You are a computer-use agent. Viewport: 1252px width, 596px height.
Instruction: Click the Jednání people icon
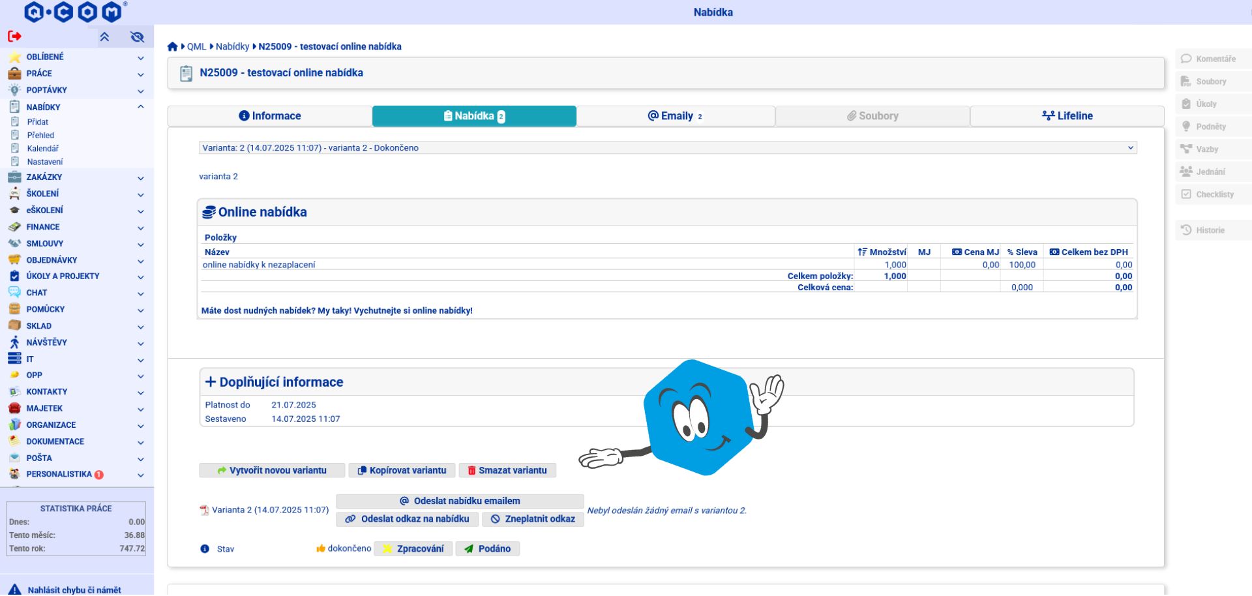[x=1186, y=171]
